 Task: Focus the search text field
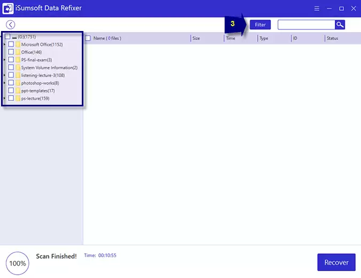tap(306, 25)
